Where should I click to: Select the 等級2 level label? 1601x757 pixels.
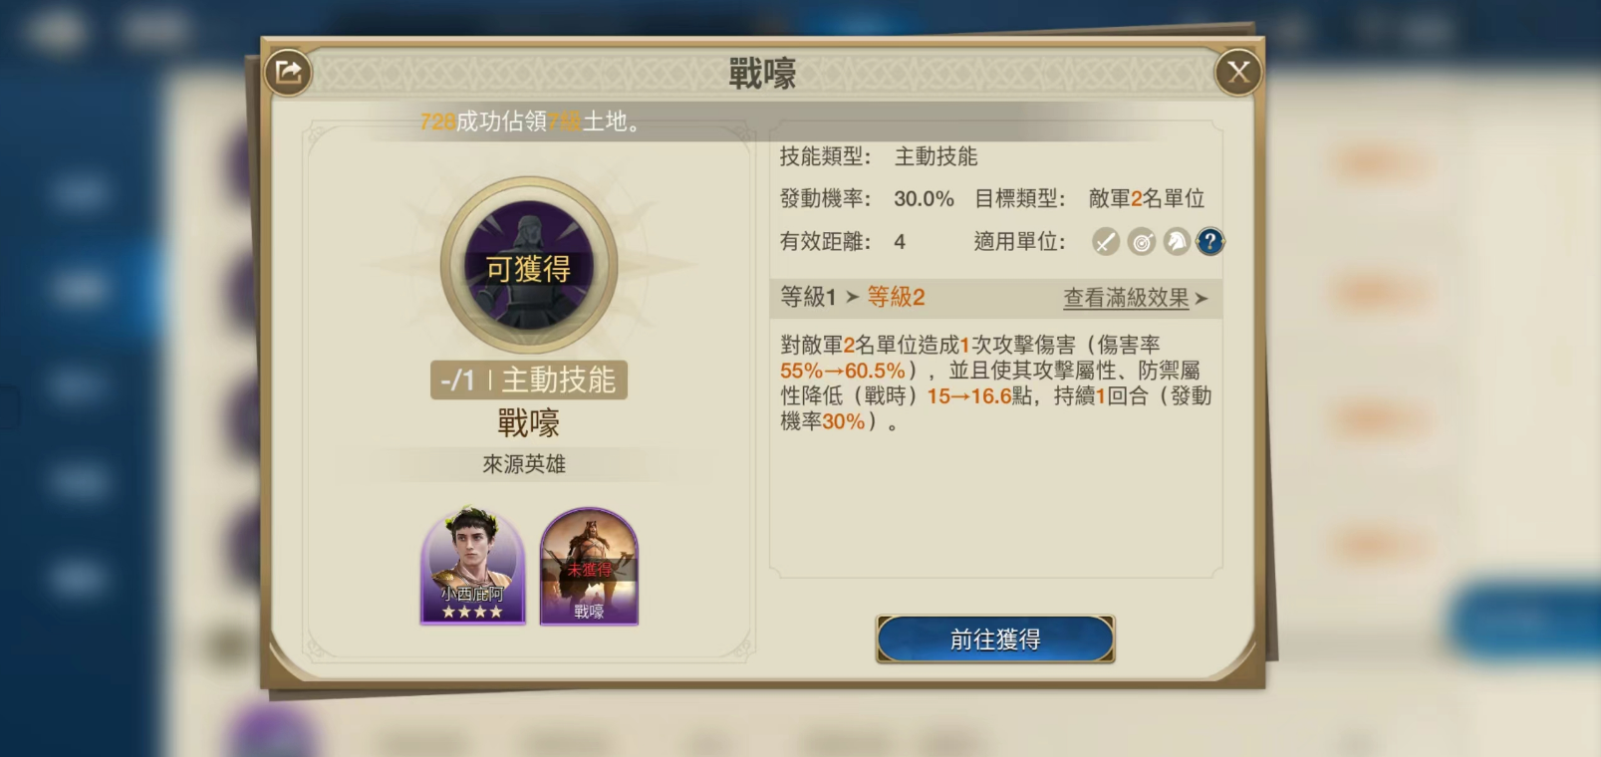click(896, 297)
